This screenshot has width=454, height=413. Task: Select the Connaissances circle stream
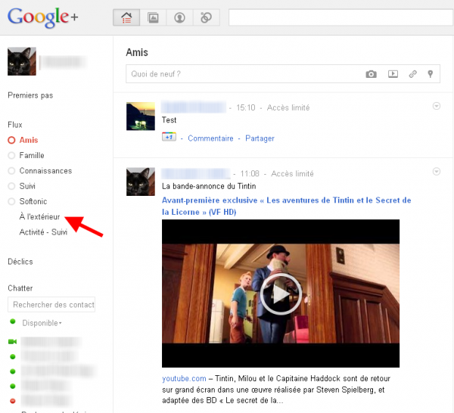[x=45, y=171]
